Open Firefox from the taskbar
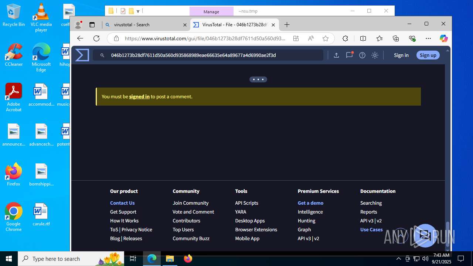The height and width of the screenshot is (266, 473). 188,259
